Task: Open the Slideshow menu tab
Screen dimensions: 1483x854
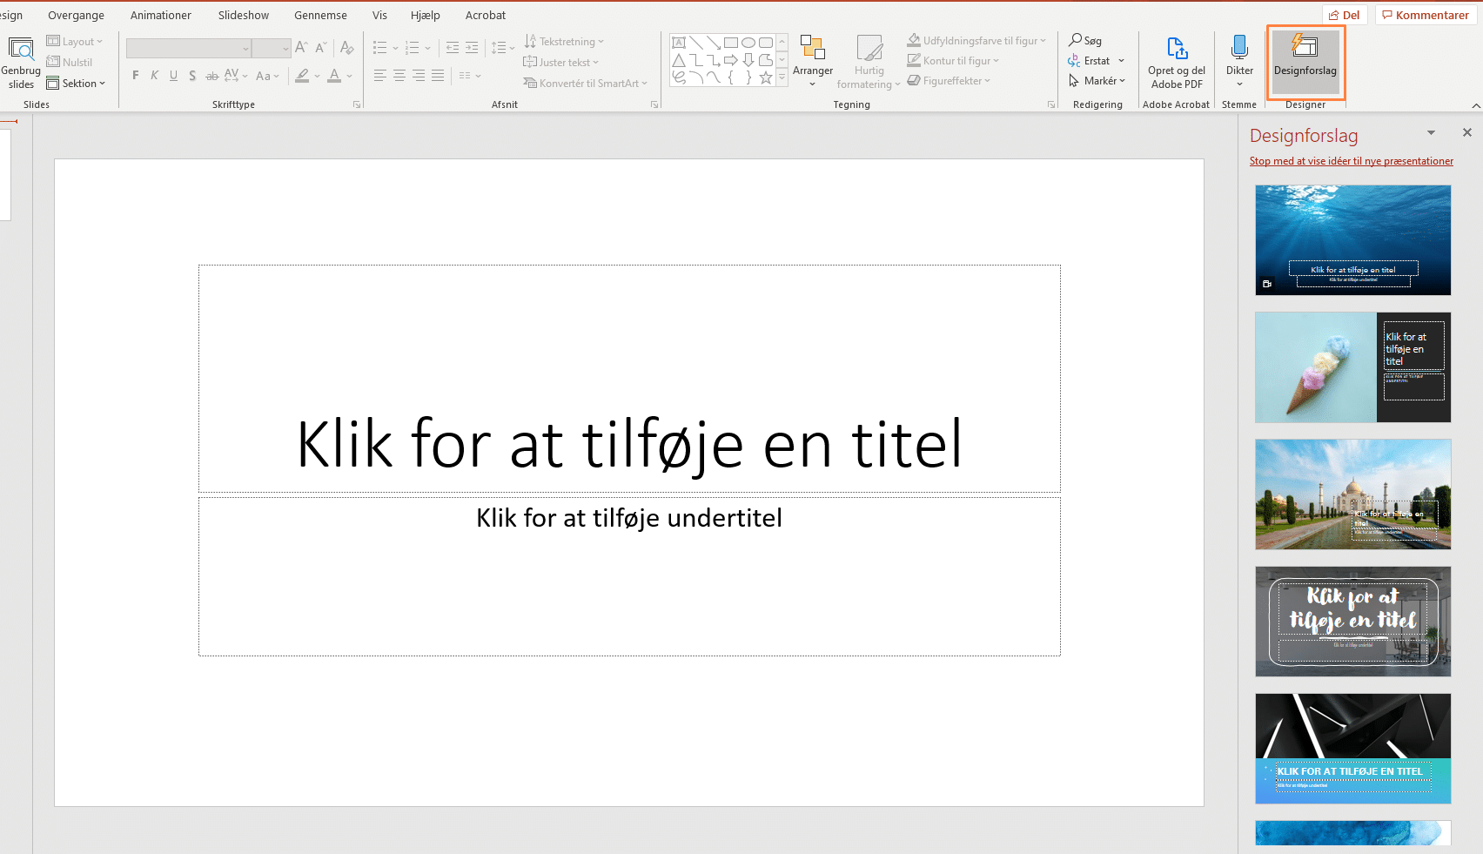Action: [242, 15]
